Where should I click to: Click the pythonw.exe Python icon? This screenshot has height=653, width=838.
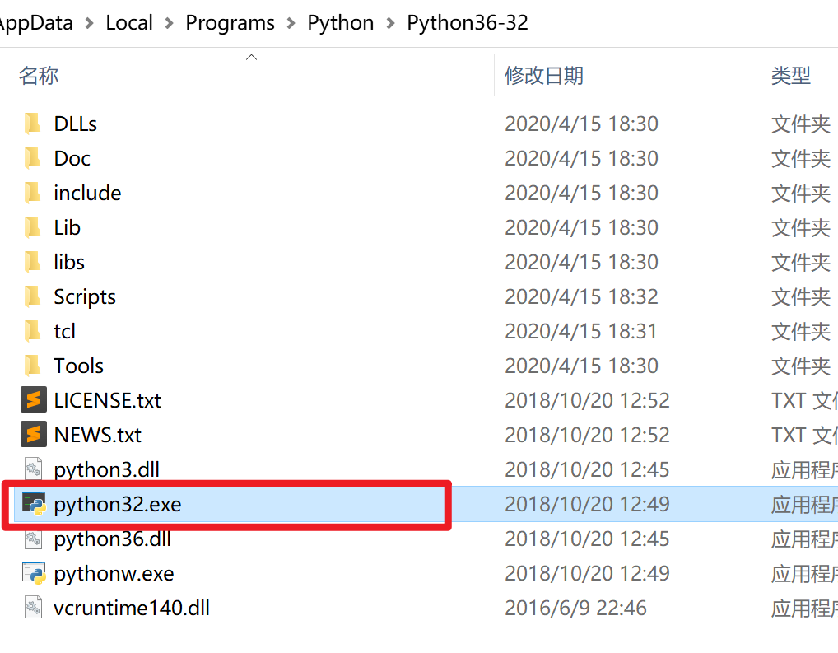[x=34, y=573]
